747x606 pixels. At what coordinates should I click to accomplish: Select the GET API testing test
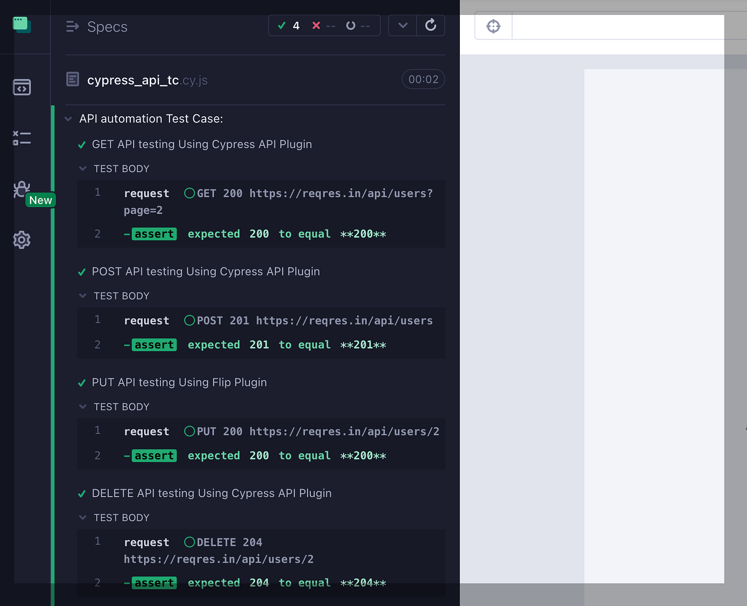point(202,144)
